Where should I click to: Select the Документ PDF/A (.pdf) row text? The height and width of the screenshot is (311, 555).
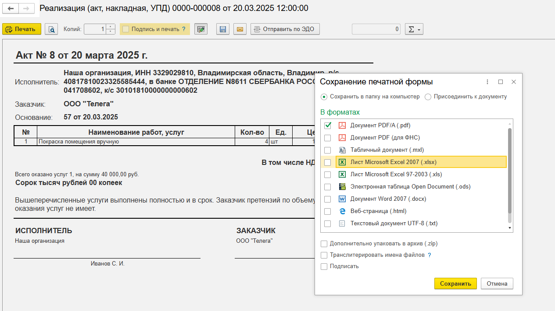(x=380, y=126)
